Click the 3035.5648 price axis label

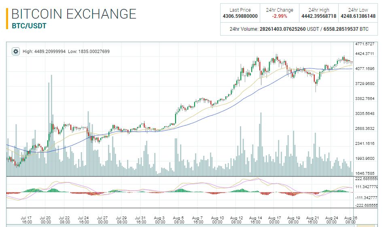coord(365,114)
